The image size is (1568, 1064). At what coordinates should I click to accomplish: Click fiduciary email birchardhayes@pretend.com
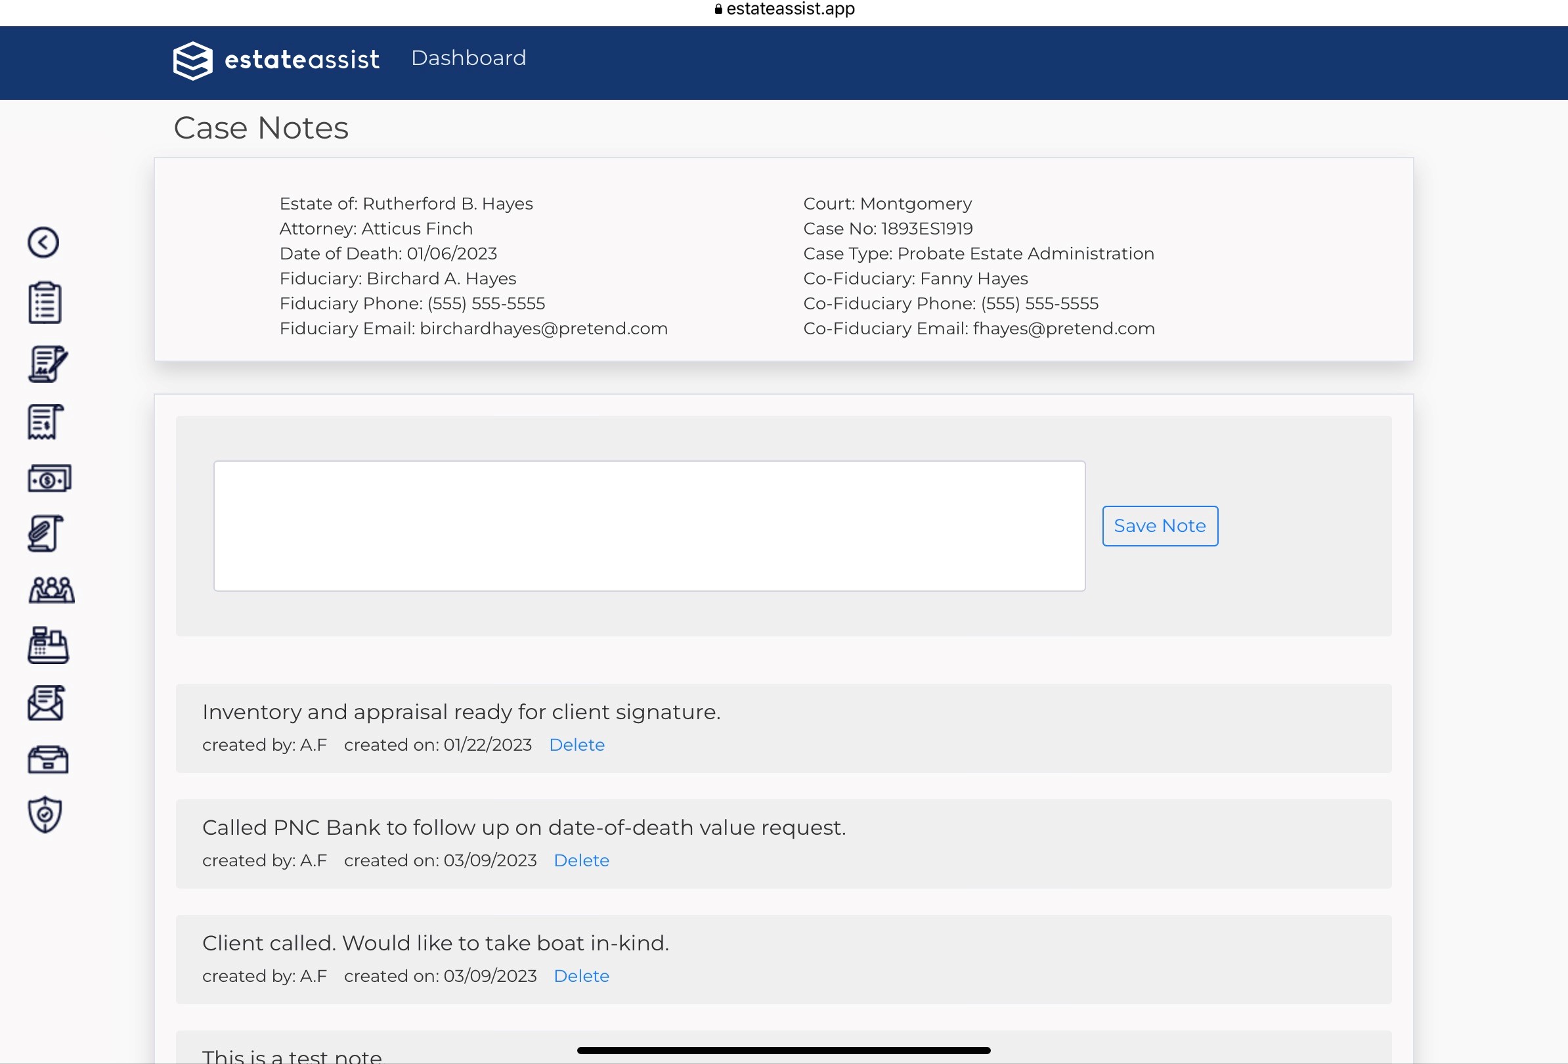[x=543, y=328]
